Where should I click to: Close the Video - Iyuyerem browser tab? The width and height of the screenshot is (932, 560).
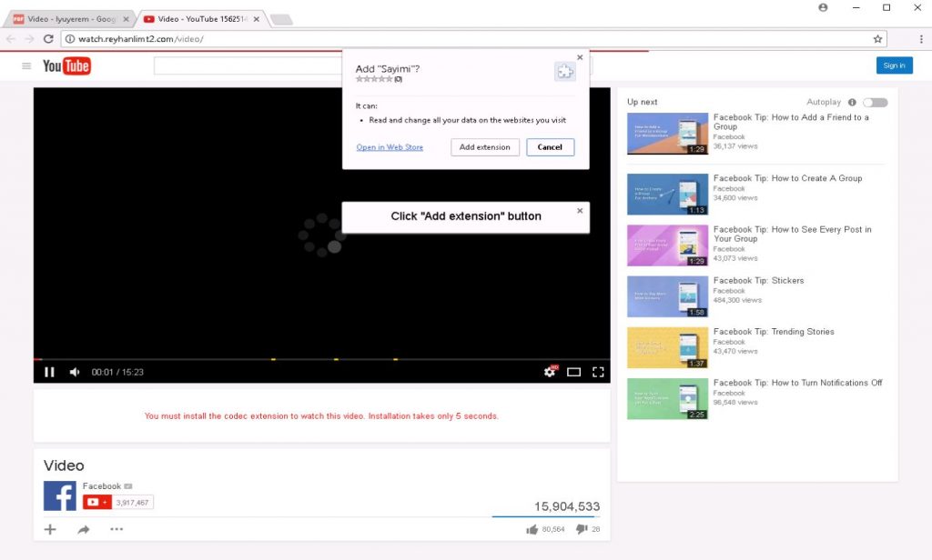pos(126,19)
